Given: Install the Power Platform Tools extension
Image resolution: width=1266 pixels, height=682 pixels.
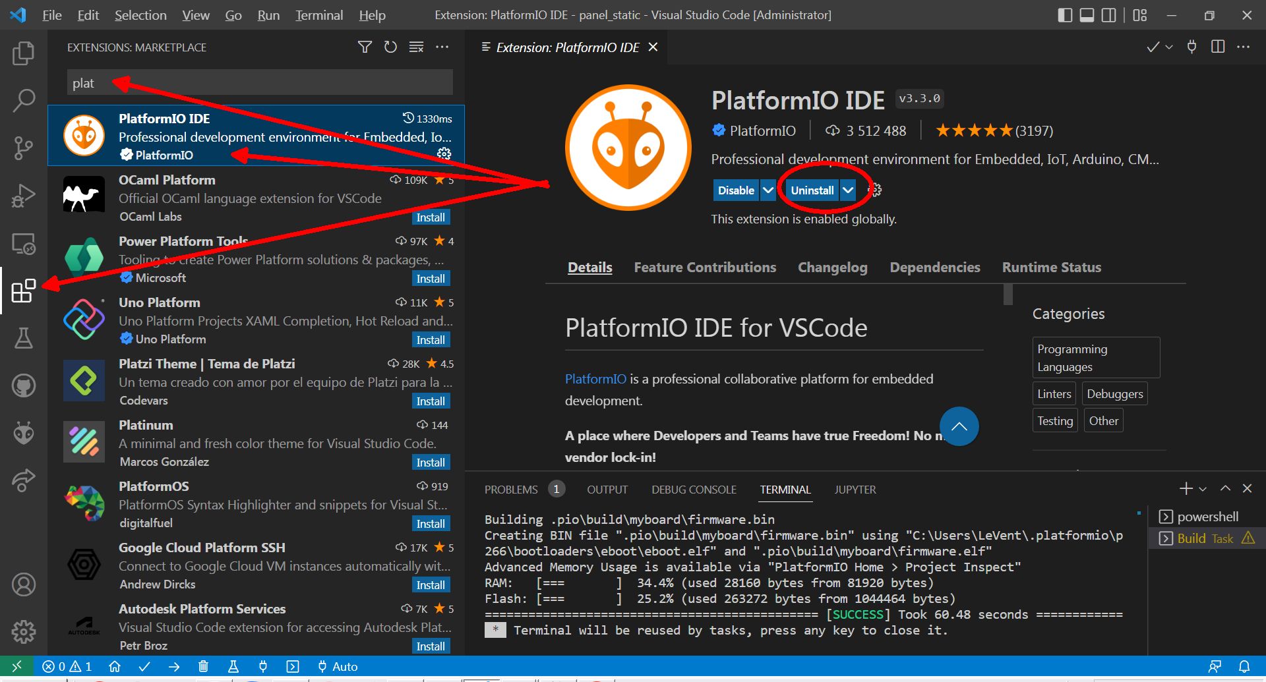Looking at the screenshot, I should pos(431,279).
